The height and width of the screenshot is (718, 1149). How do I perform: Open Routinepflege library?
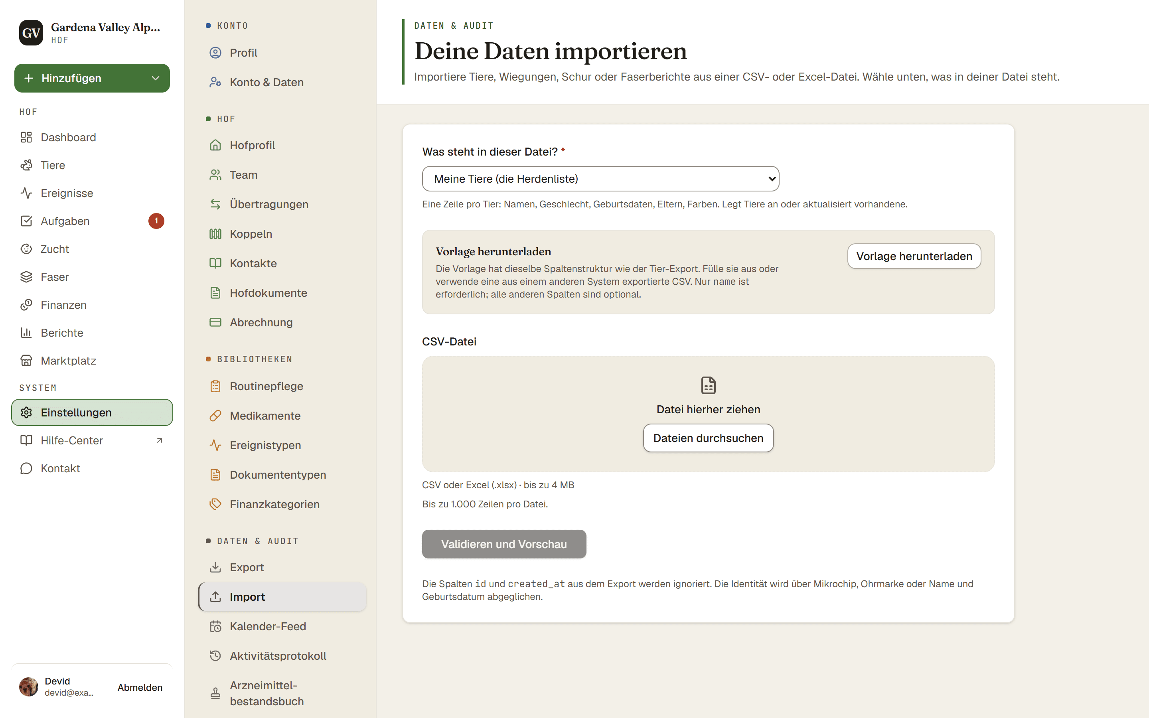click(x=282, y=386)
